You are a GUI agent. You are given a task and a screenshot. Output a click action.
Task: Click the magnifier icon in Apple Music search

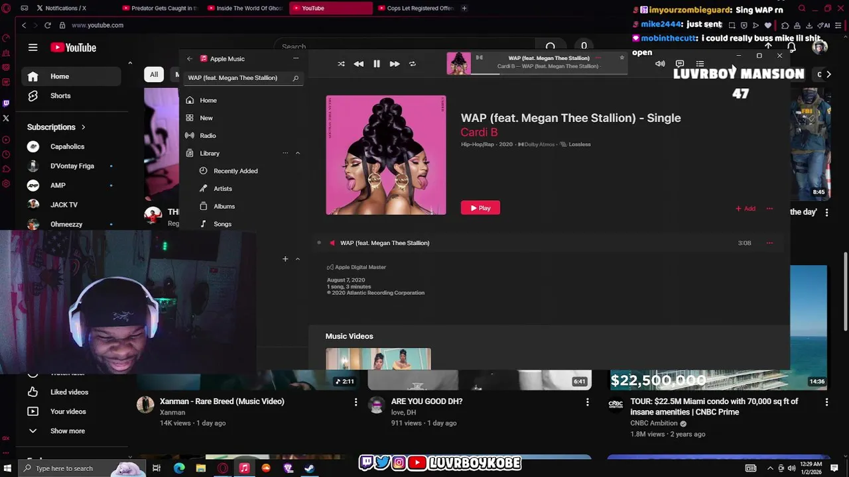click(295, 78)
